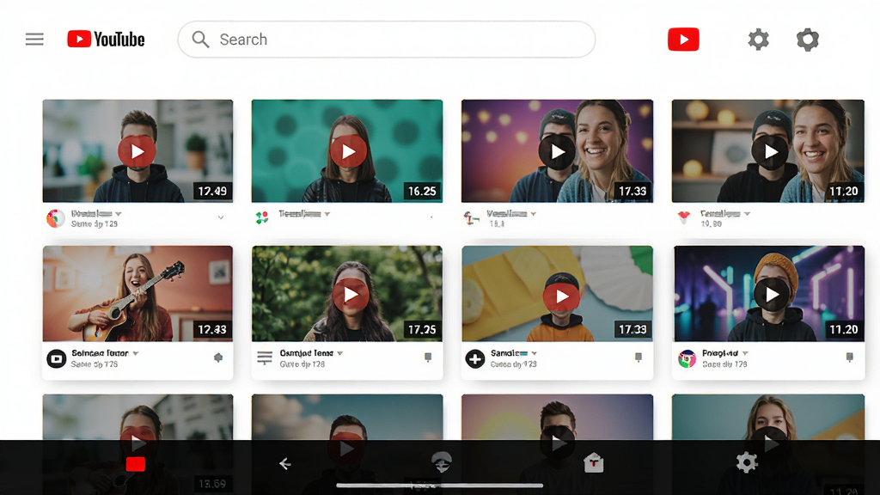
Task: Click round colorful avatar under 12.49 video
Action: click(56, 217)
